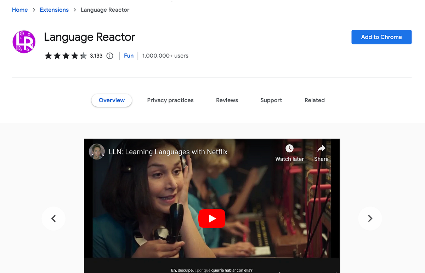Viewport: 425px width, 273px height.
Task: Open the Fun category link
Action: click(129, 56)
